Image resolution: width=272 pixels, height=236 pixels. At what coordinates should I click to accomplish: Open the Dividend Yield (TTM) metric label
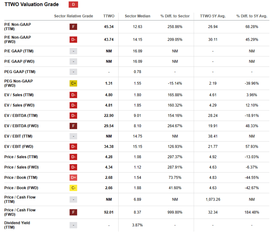[x=17, y=225]
